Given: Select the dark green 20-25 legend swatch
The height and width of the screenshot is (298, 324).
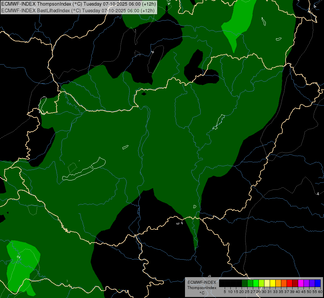Looking at the screenshot, I should 245,283.
